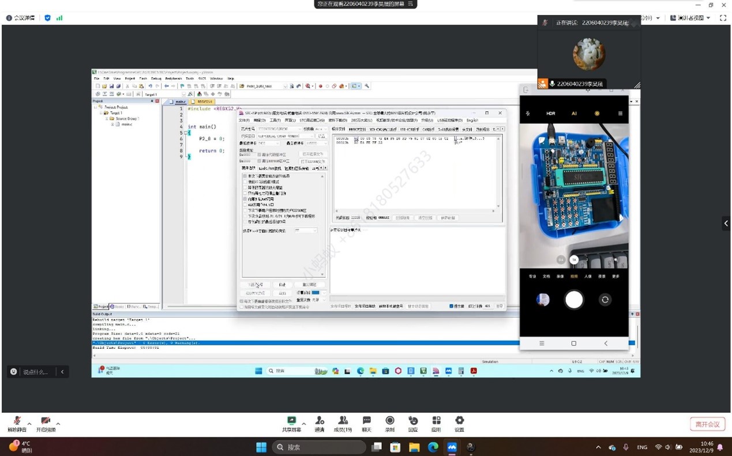The image size is (732, 456).
Task: Expand video options arrow beside 开启视频
Action: tap(58, 424)
